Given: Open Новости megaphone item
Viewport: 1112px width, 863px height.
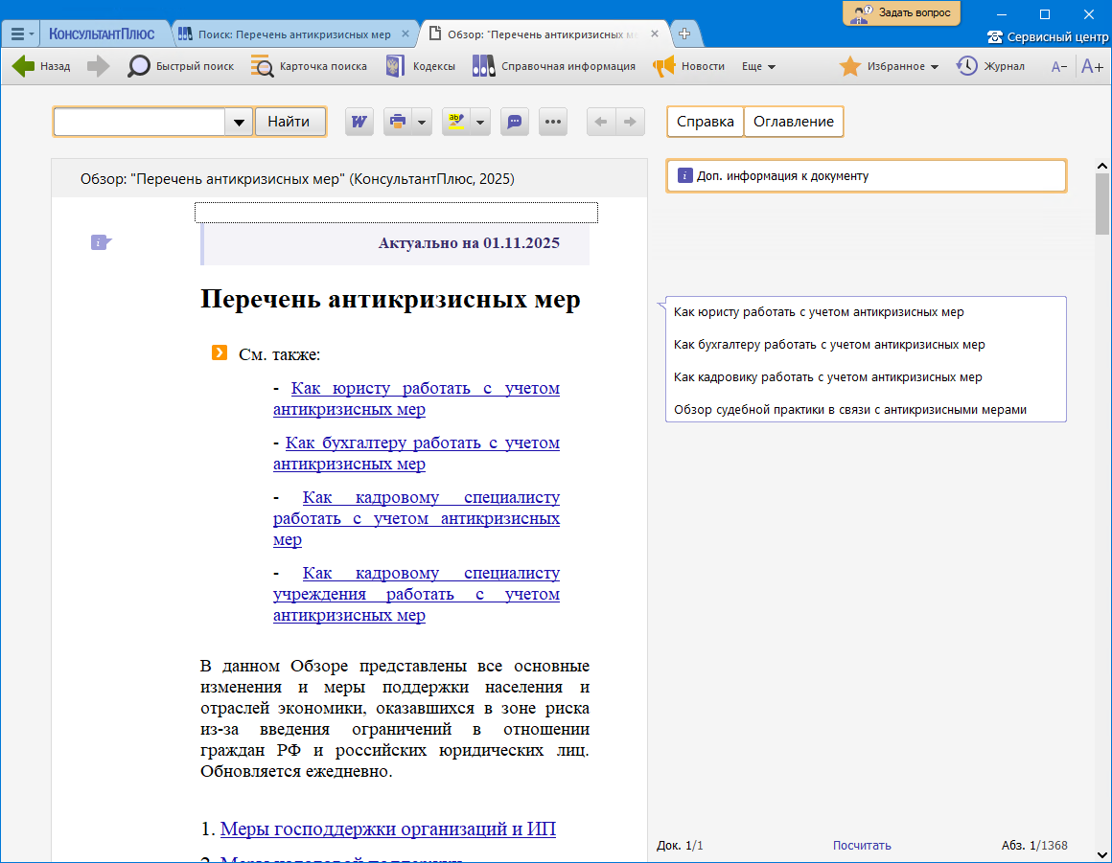Looking at the screenshot, I should pos(688,66).
